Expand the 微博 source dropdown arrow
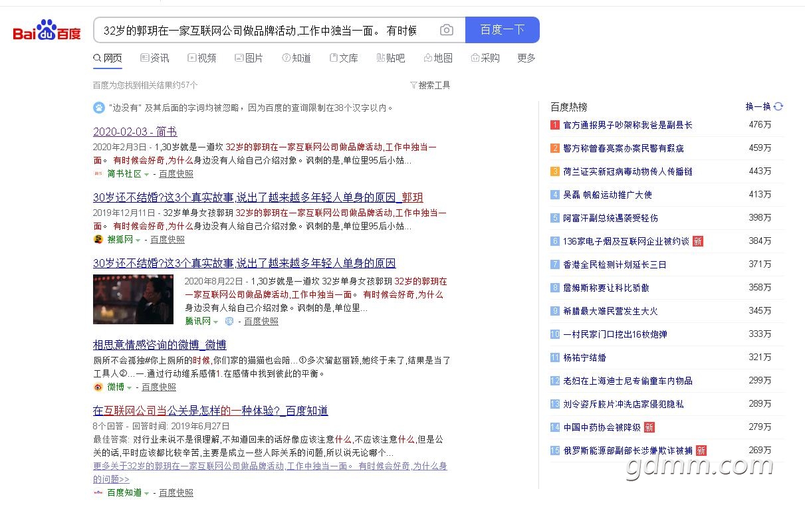This screenshot has width=805, height=507. [x=130, y=387]
